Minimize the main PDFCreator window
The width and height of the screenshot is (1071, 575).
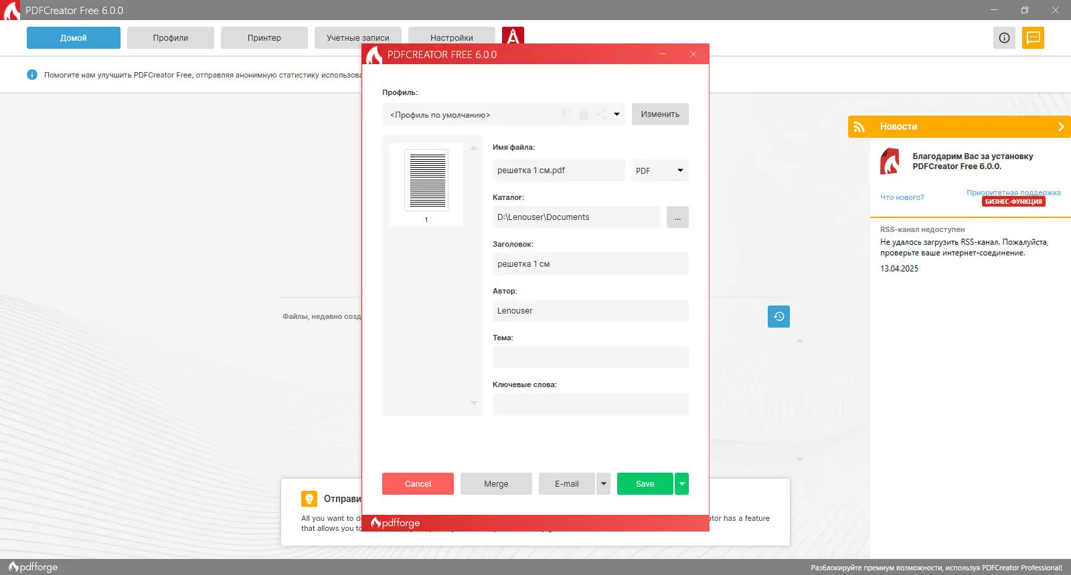point(994,10)
